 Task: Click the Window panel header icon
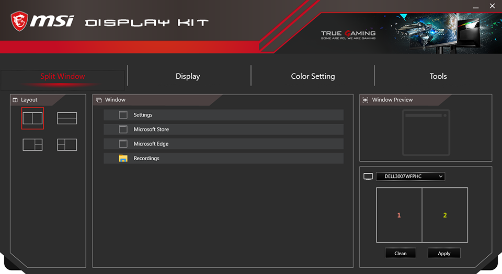point(99,100)
